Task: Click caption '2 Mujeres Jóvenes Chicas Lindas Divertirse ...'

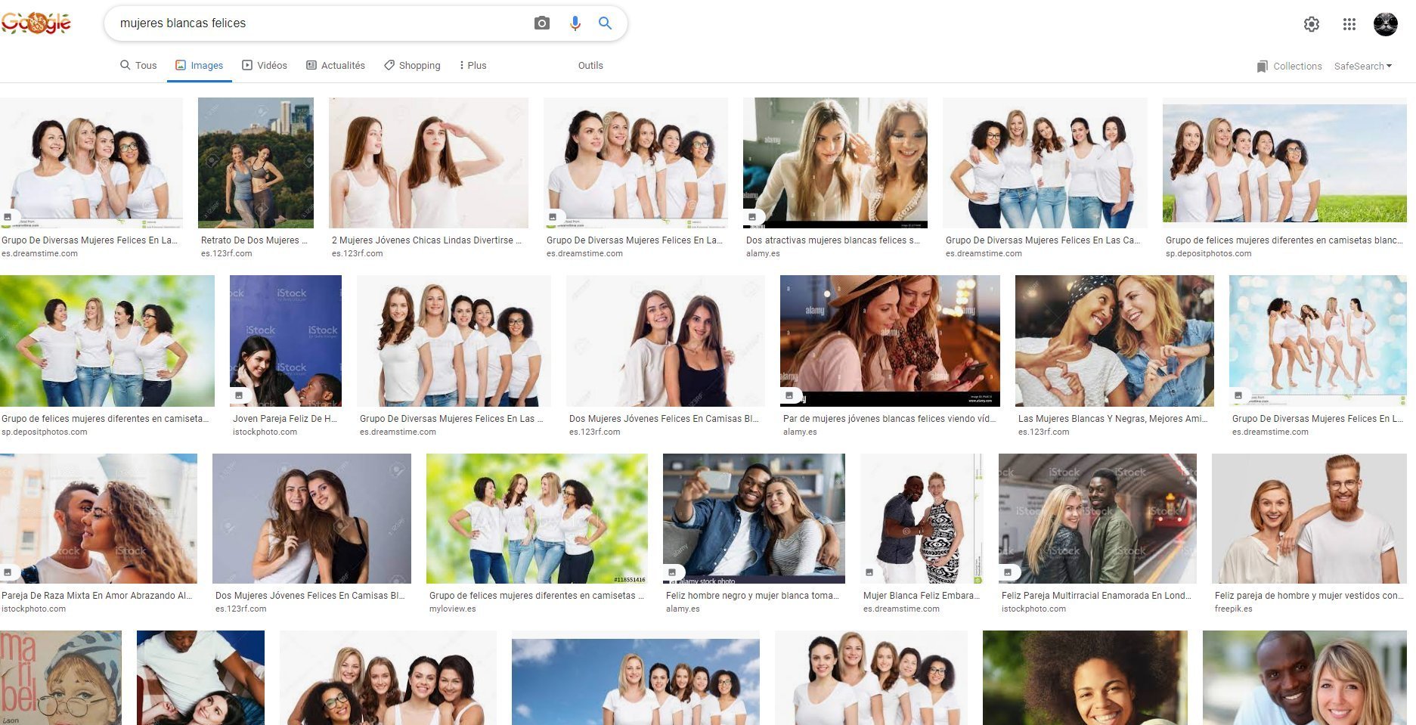Action: point(427,240)
